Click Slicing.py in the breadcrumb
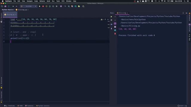This screenshot has width=191, height=107. [23, 10]
